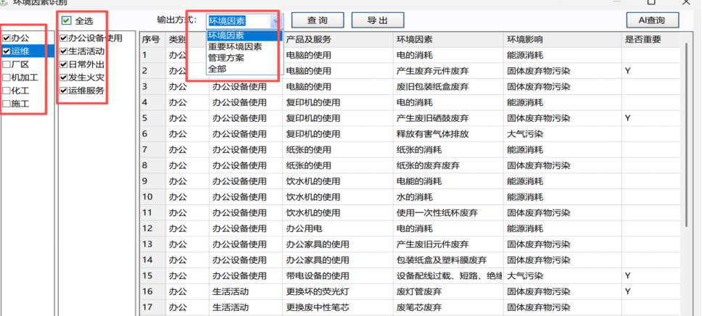Screen dimensions: 702x316
Task: Select the Y importance cell in row 5
Action: pos(651,118)
